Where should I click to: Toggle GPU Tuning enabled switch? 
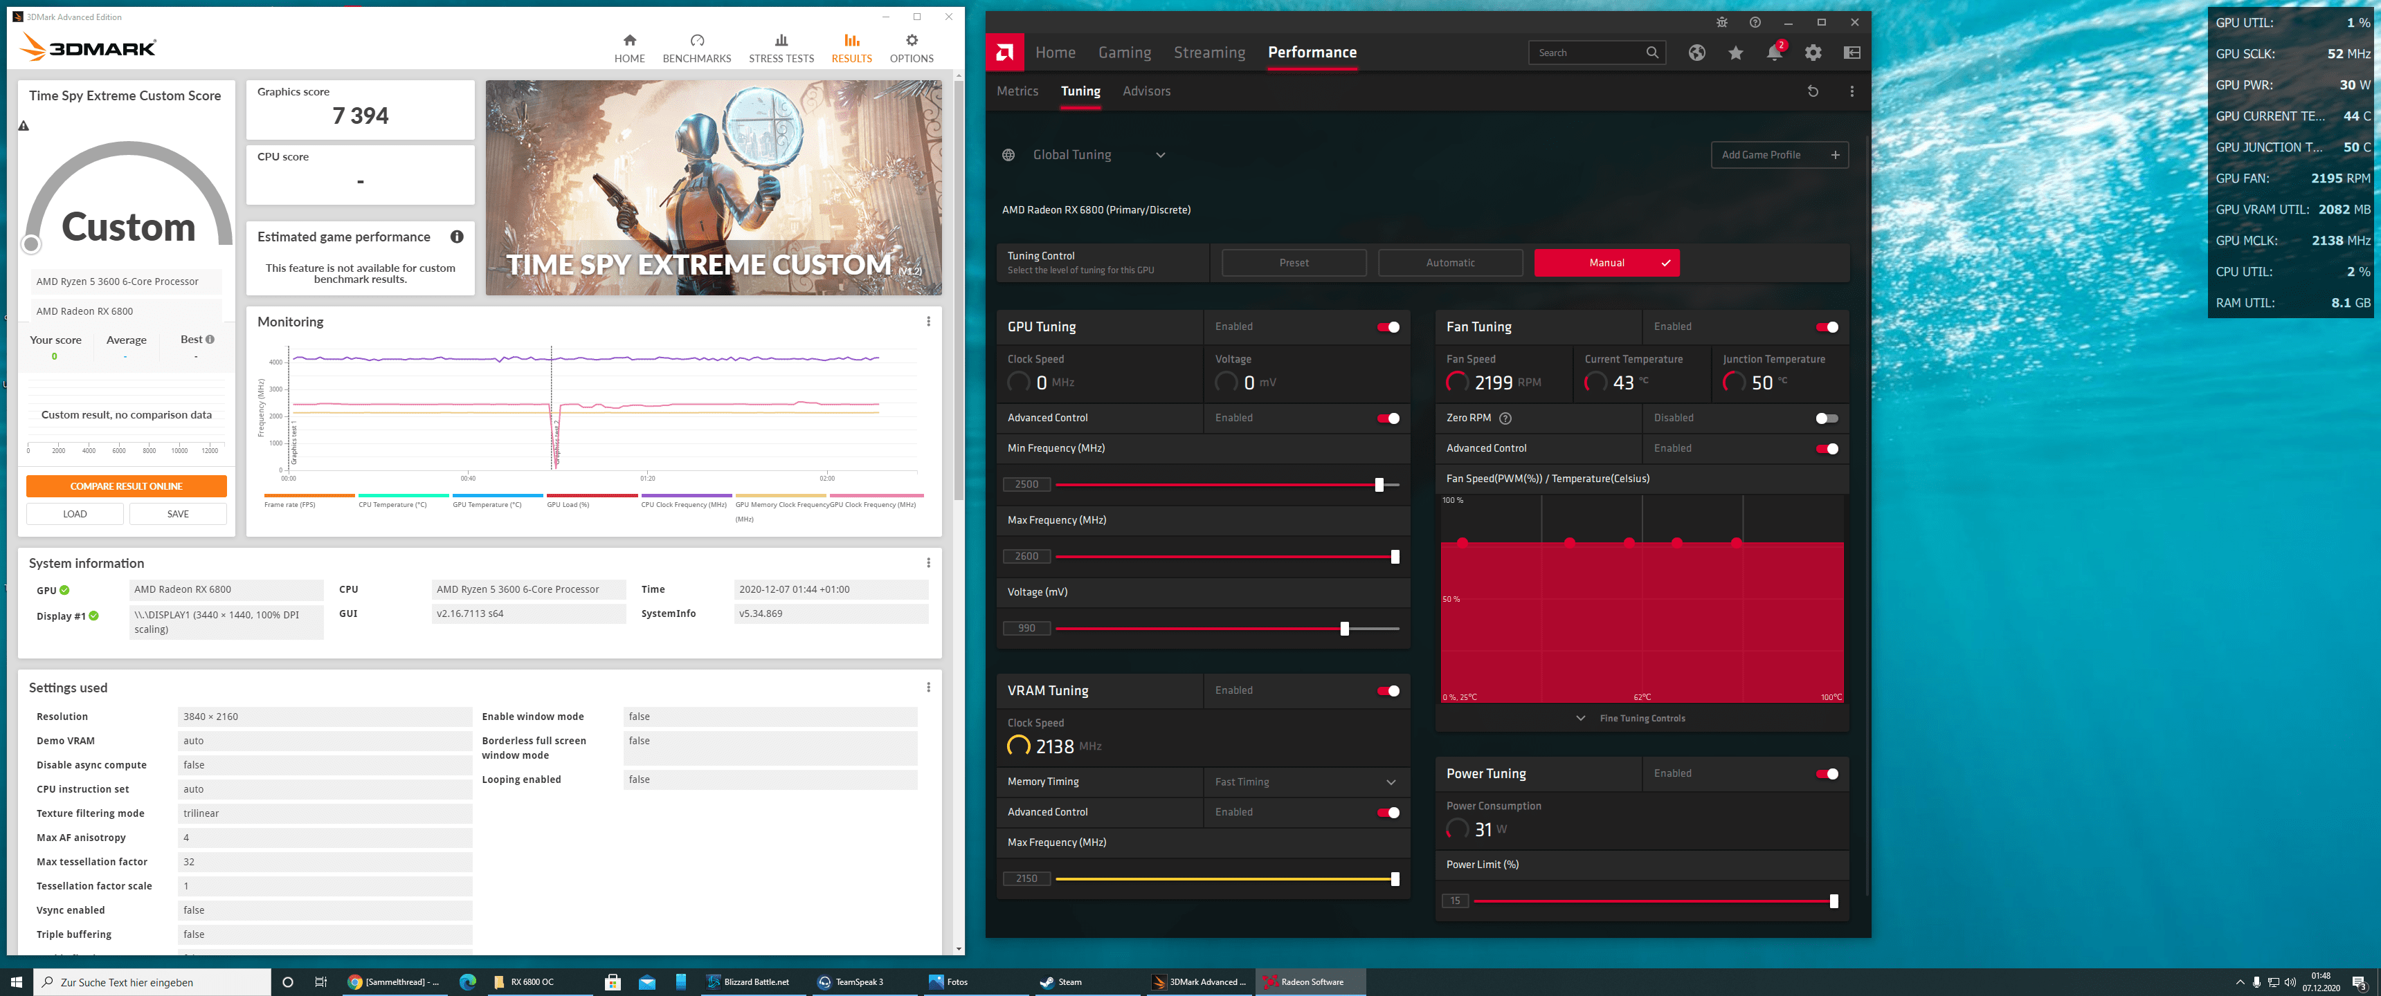(x=1387, y=327)
